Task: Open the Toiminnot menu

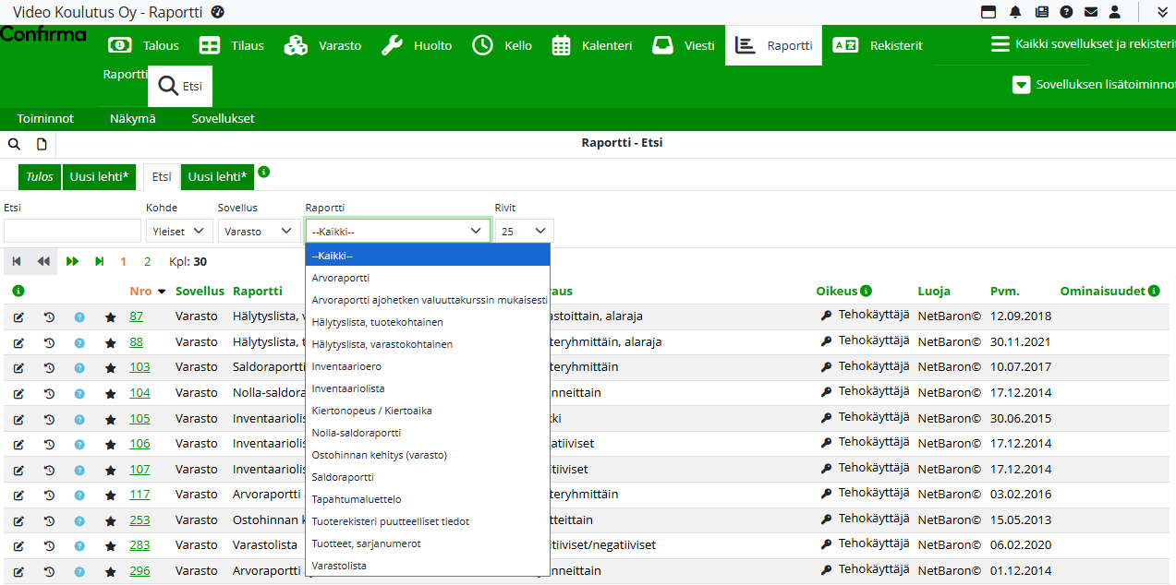Action: point(45,118)
